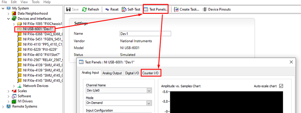Close the Test Panels window
This screenshot has width=301, height=113.
291,62
